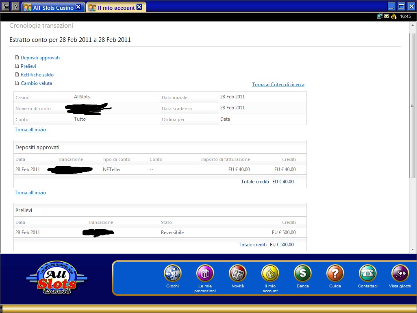Image resolution: width=417 pixels, height=313 pixels.
Task: Click the Cronologia transazioni heading
Action: 41,26
